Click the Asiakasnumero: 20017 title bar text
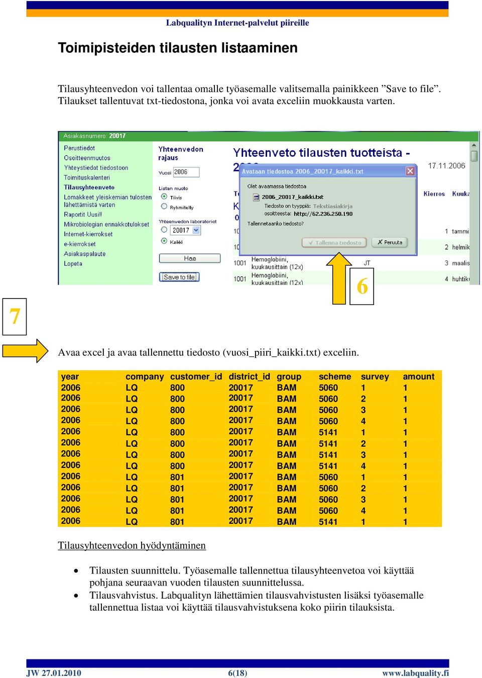The height and width of the screenshot is (678, 482). [94, 136]
